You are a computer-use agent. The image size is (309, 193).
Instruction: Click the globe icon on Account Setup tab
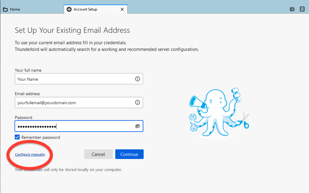[69, 9]
